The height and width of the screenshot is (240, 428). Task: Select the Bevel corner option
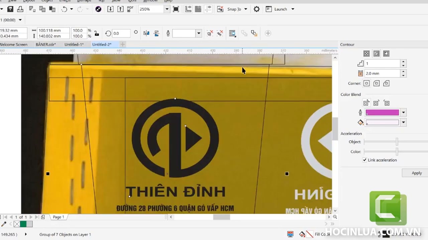[386, 83]
